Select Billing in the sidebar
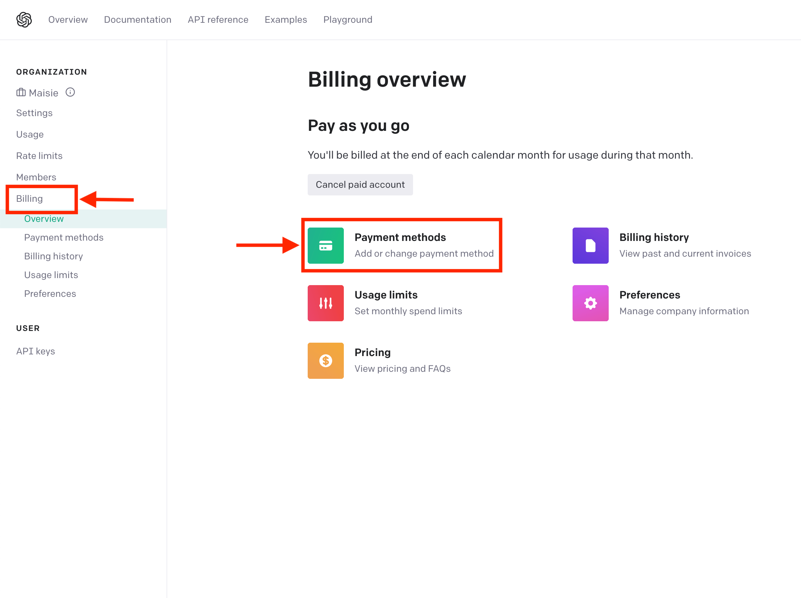This screenshot has width=801, height=598. 29,199
